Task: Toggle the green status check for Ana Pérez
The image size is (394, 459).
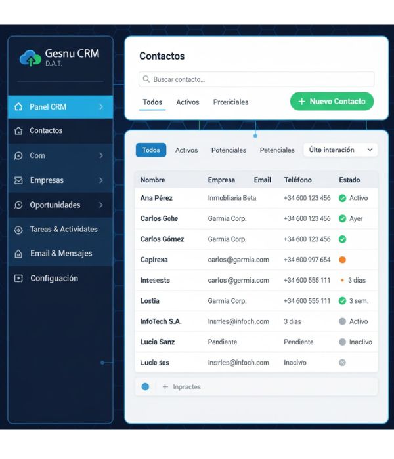Action: 342,198
